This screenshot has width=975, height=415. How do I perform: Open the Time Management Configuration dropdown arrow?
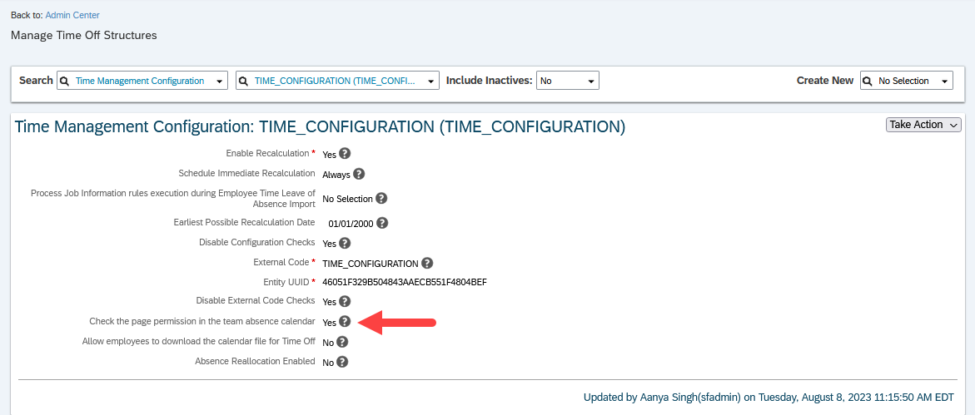219,82
